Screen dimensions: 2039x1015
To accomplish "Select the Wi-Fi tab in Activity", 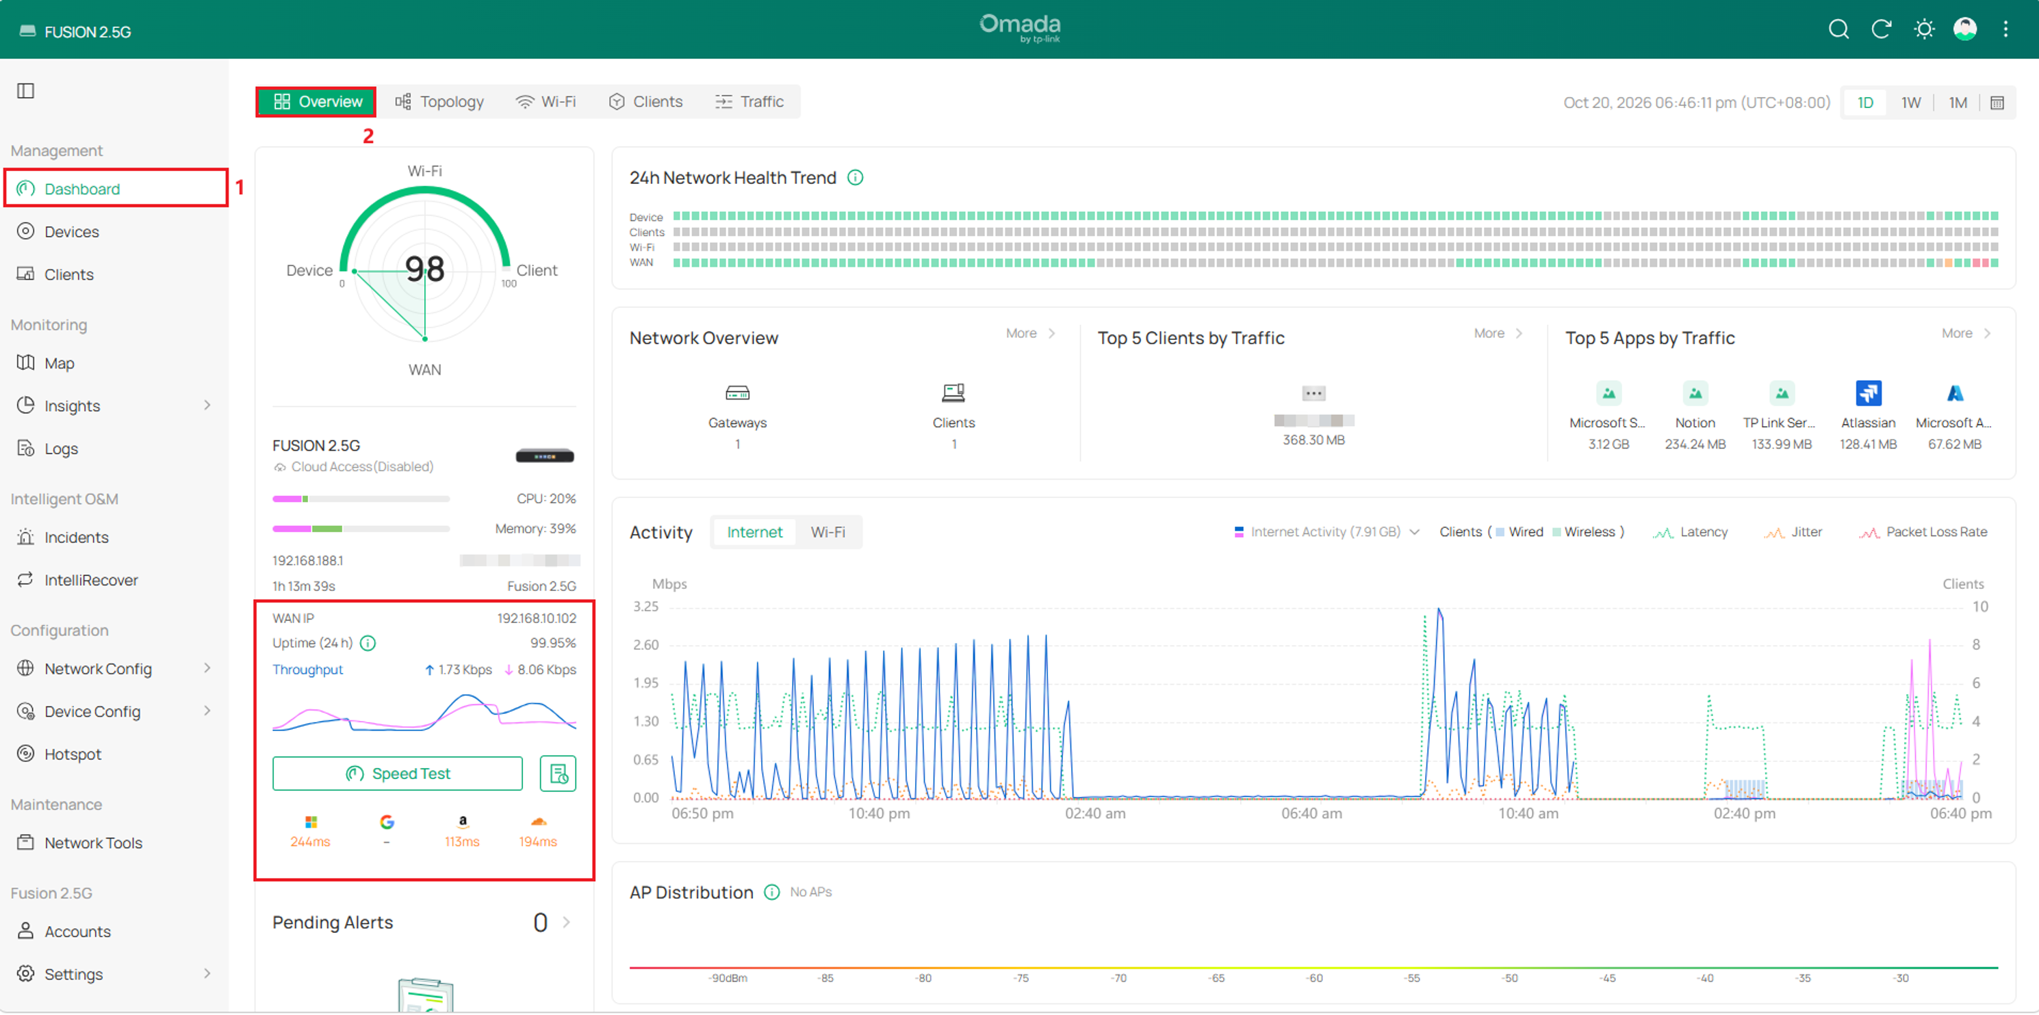I will (827, 531).
